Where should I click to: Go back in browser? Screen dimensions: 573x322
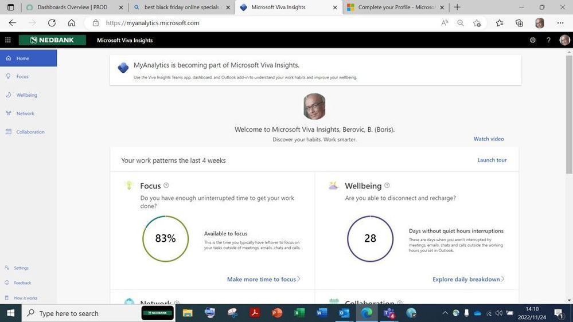pos(13,23)
